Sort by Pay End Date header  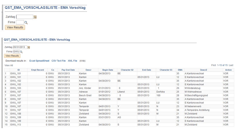pyautogui.click(x=68, y=70)
